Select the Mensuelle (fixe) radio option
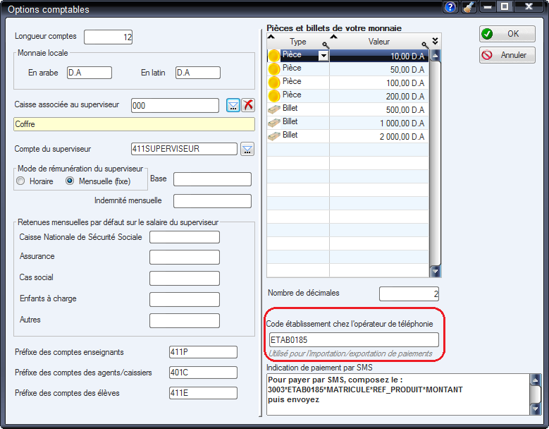 (x=70, y=181)
